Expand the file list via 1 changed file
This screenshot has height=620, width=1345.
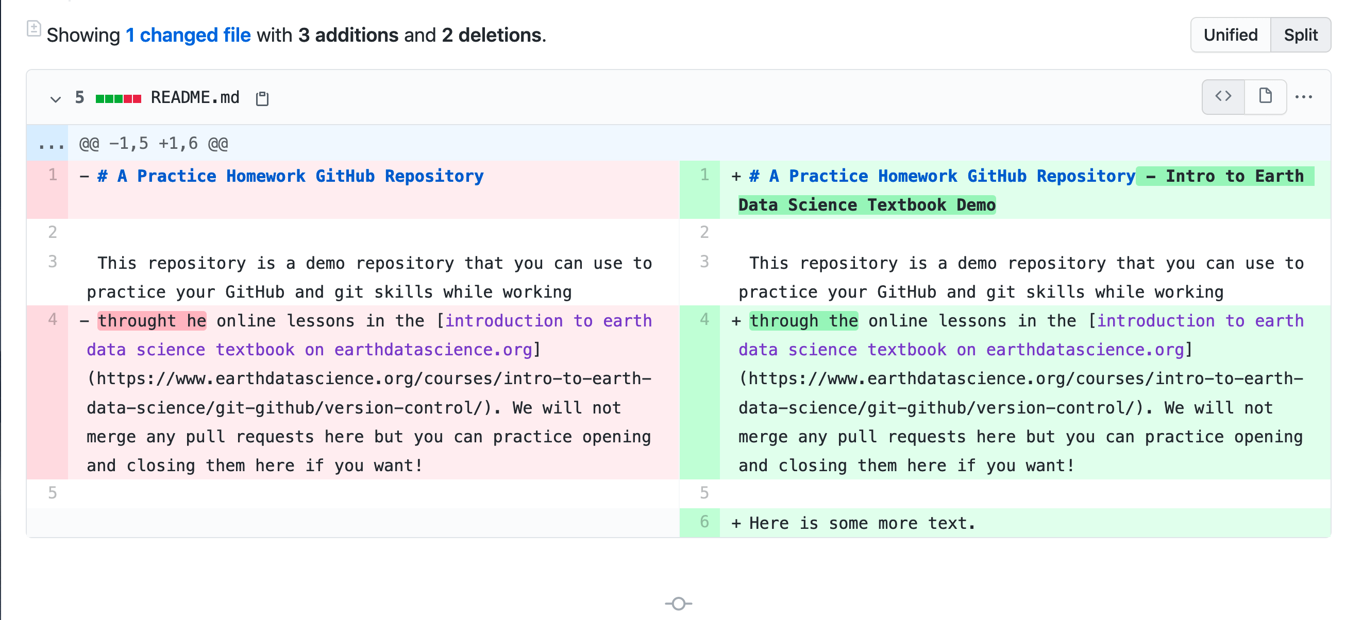[188, 35]
